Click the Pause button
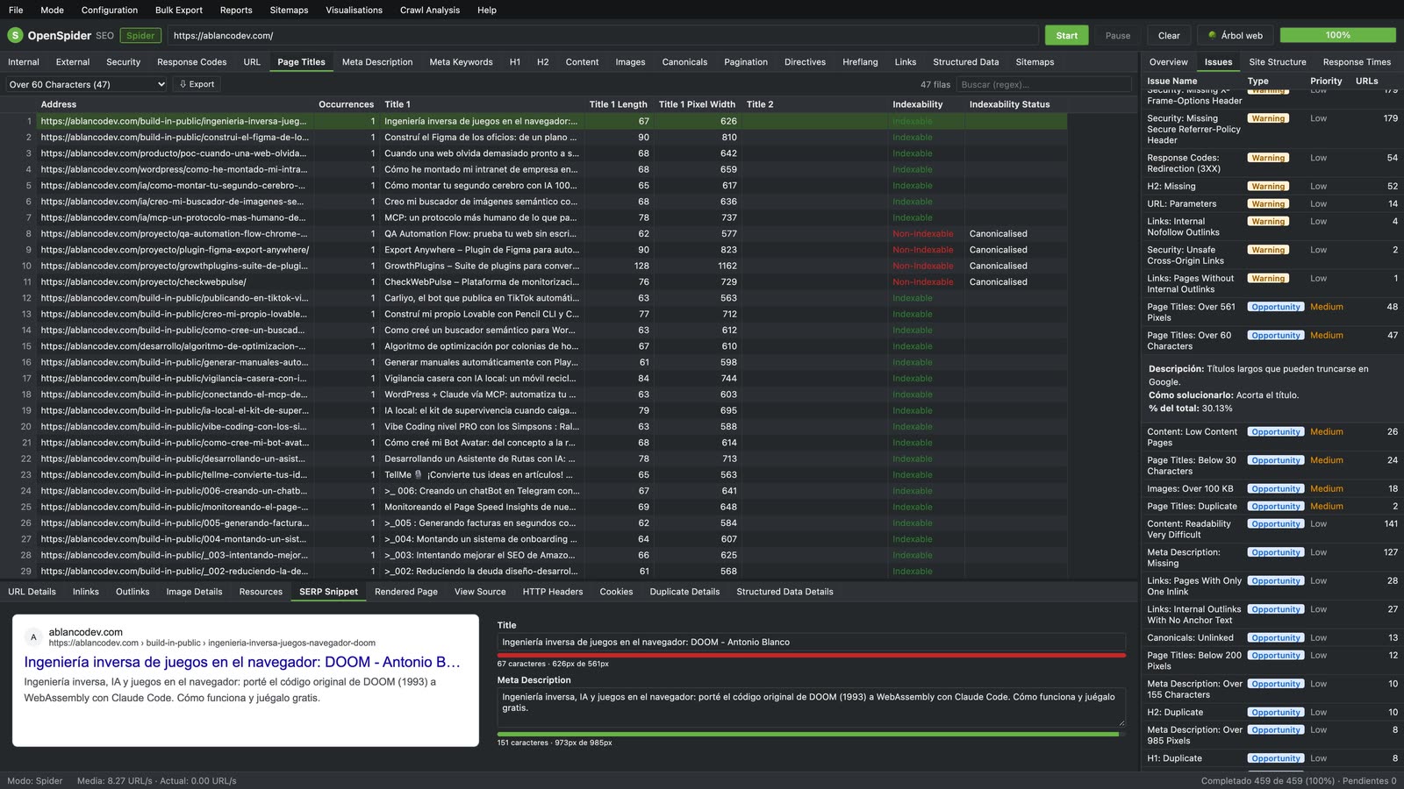This screenshot has width=1404, height=789. 1118,36
